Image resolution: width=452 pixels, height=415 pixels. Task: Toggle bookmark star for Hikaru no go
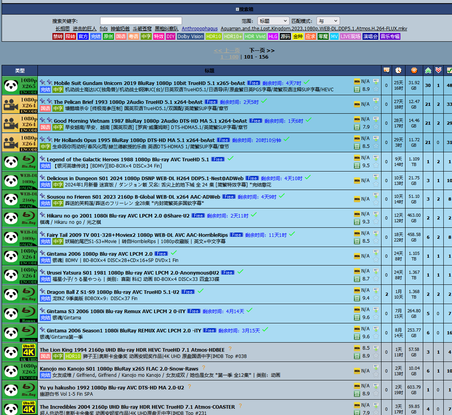[x=376, y=221]
